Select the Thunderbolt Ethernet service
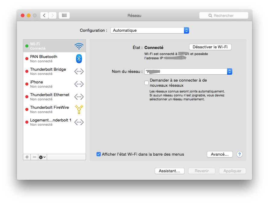This screenshot has width=269, height=204. (x=54, y=97)
